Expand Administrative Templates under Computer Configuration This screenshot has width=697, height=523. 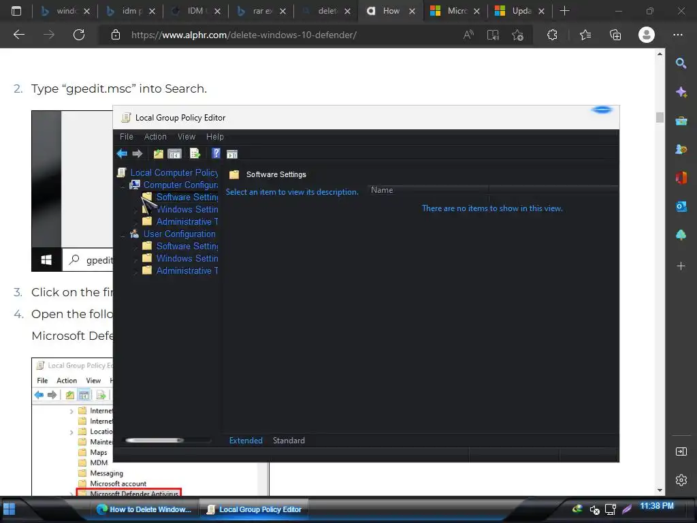tap(136, 222)
